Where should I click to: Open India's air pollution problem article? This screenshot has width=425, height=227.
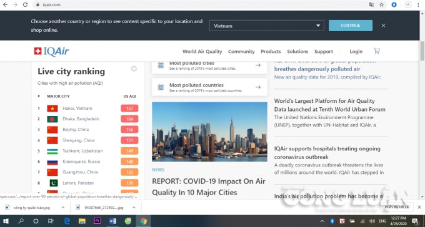point(329,196)
